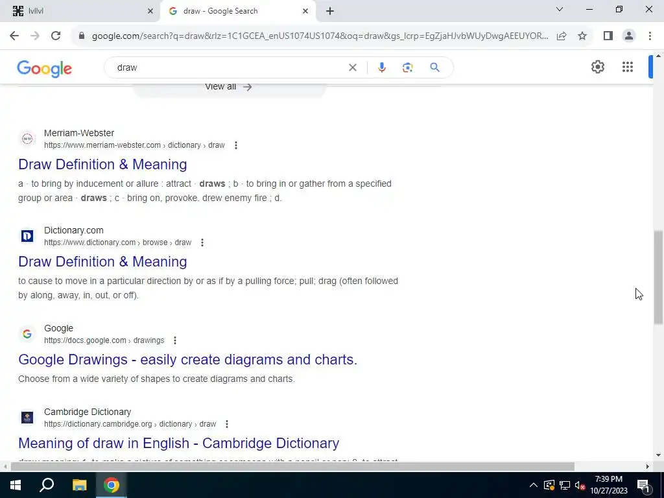This screenshot has height=498, width=664.
Task: Open more options for Cambridge Dictionary result
Action: pos(226,424)
